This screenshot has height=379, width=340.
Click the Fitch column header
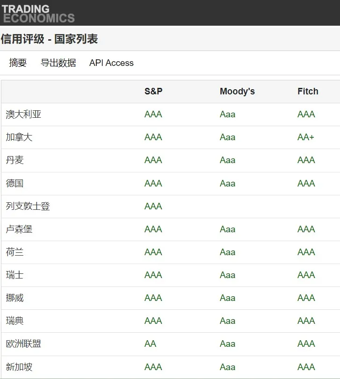(x=308, y=91)
